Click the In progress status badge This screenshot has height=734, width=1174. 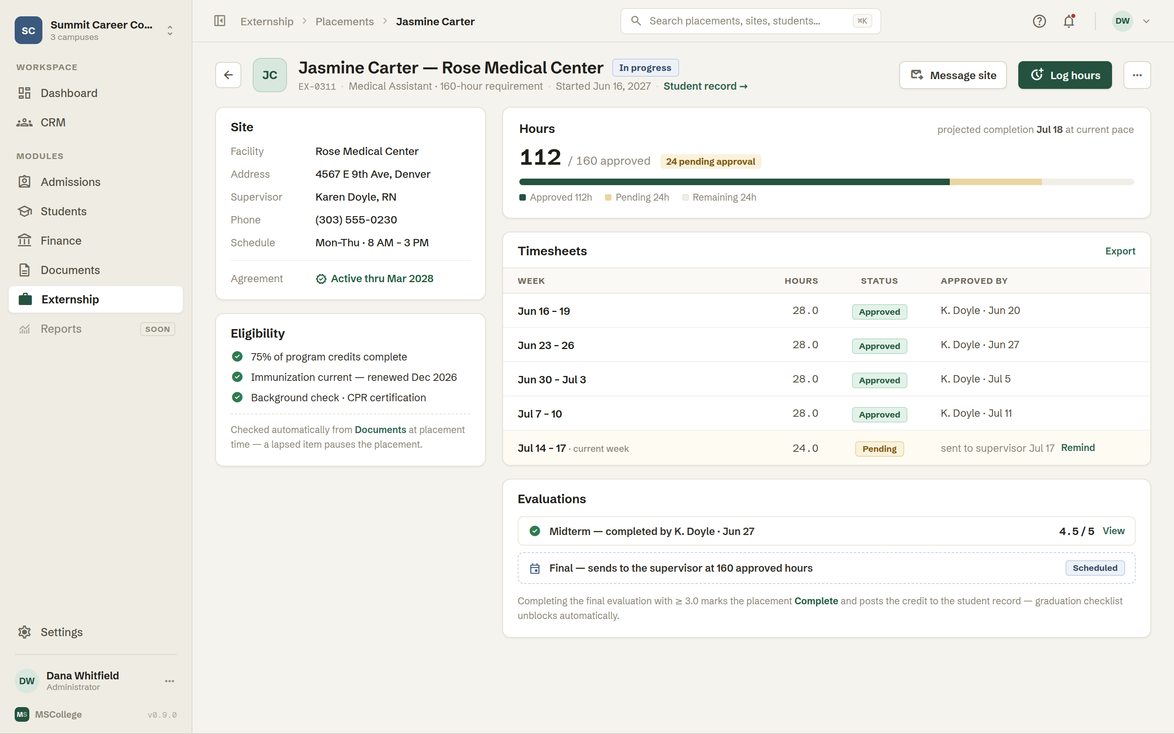tap(645, 67)
